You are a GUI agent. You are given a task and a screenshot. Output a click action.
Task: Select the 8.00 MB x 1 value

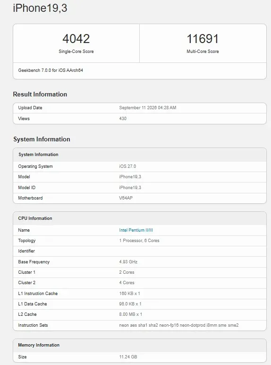131,314
